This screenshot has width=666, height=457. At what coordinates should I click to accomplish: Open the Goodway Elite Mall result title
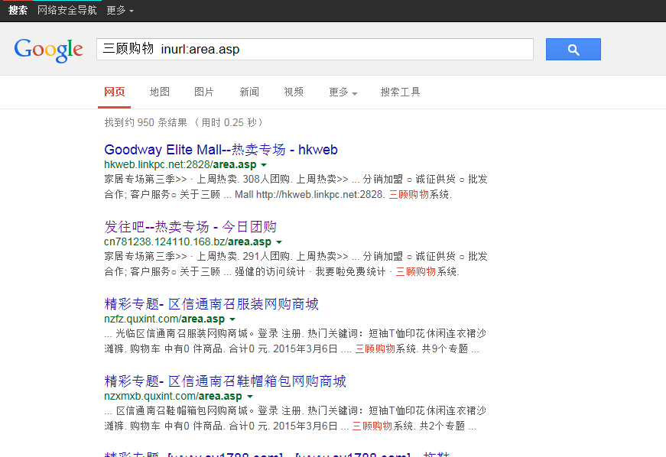[x=221, y=150]
